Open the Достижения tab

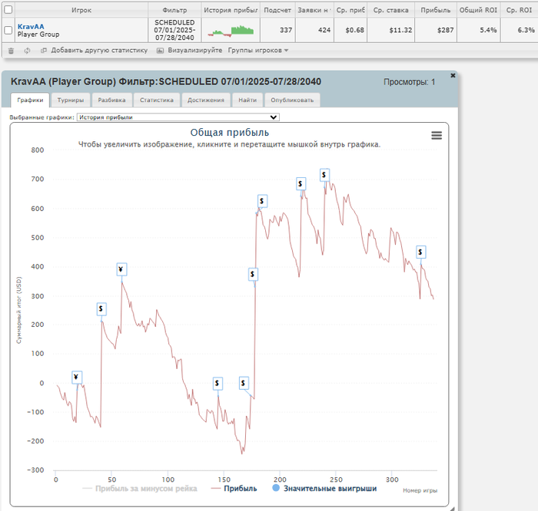pos(206,100)
